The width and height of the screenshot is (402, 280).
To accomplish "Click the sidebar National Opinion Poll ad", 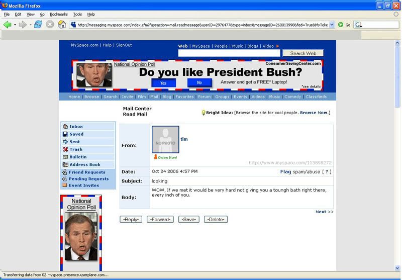I will coord(81,233).
